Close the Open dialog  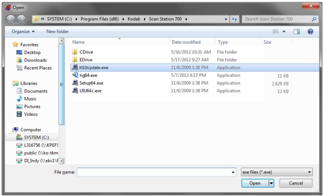tap(311, 6)
